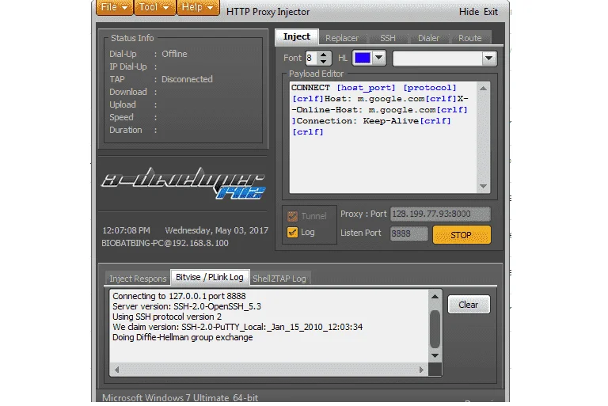Click log scrollbar down arrow
The image size is (608, 406).
(x=435, y=355)
